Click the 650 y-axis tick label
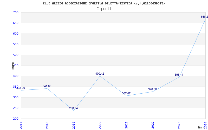 [x=16, y=23]
